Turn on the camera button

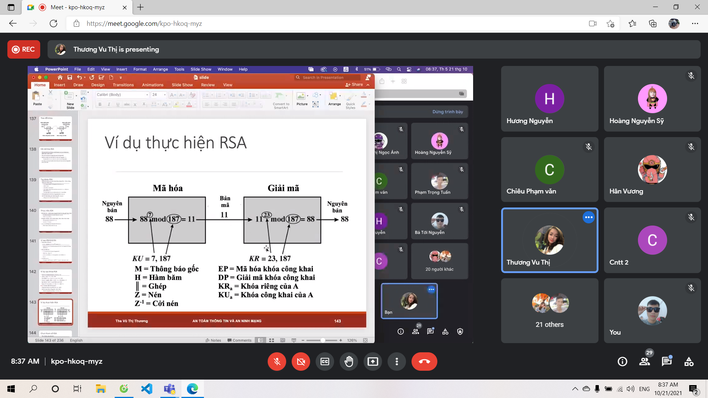coord(301,362)
